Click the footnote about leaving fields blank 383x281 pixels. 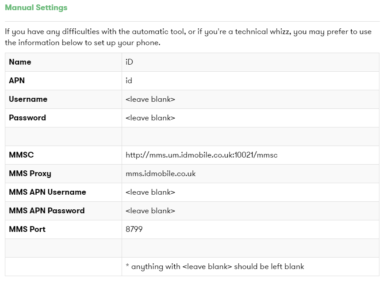pos(214,266)
